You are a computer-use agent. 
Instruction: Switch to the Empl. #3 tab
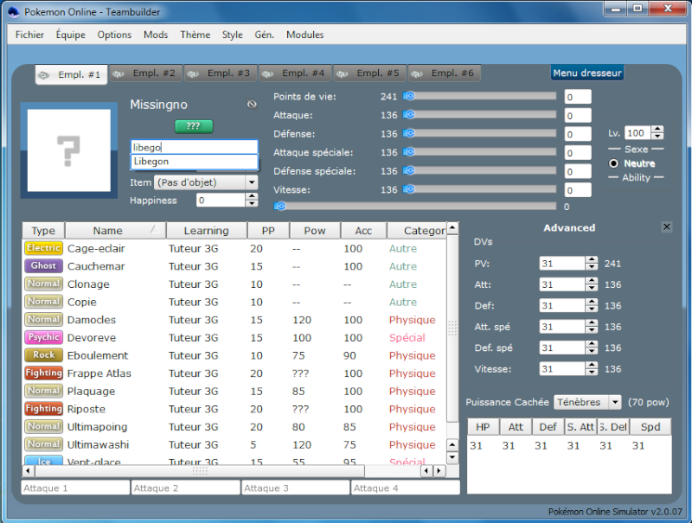pyautogui.click(x=221, y=73)
